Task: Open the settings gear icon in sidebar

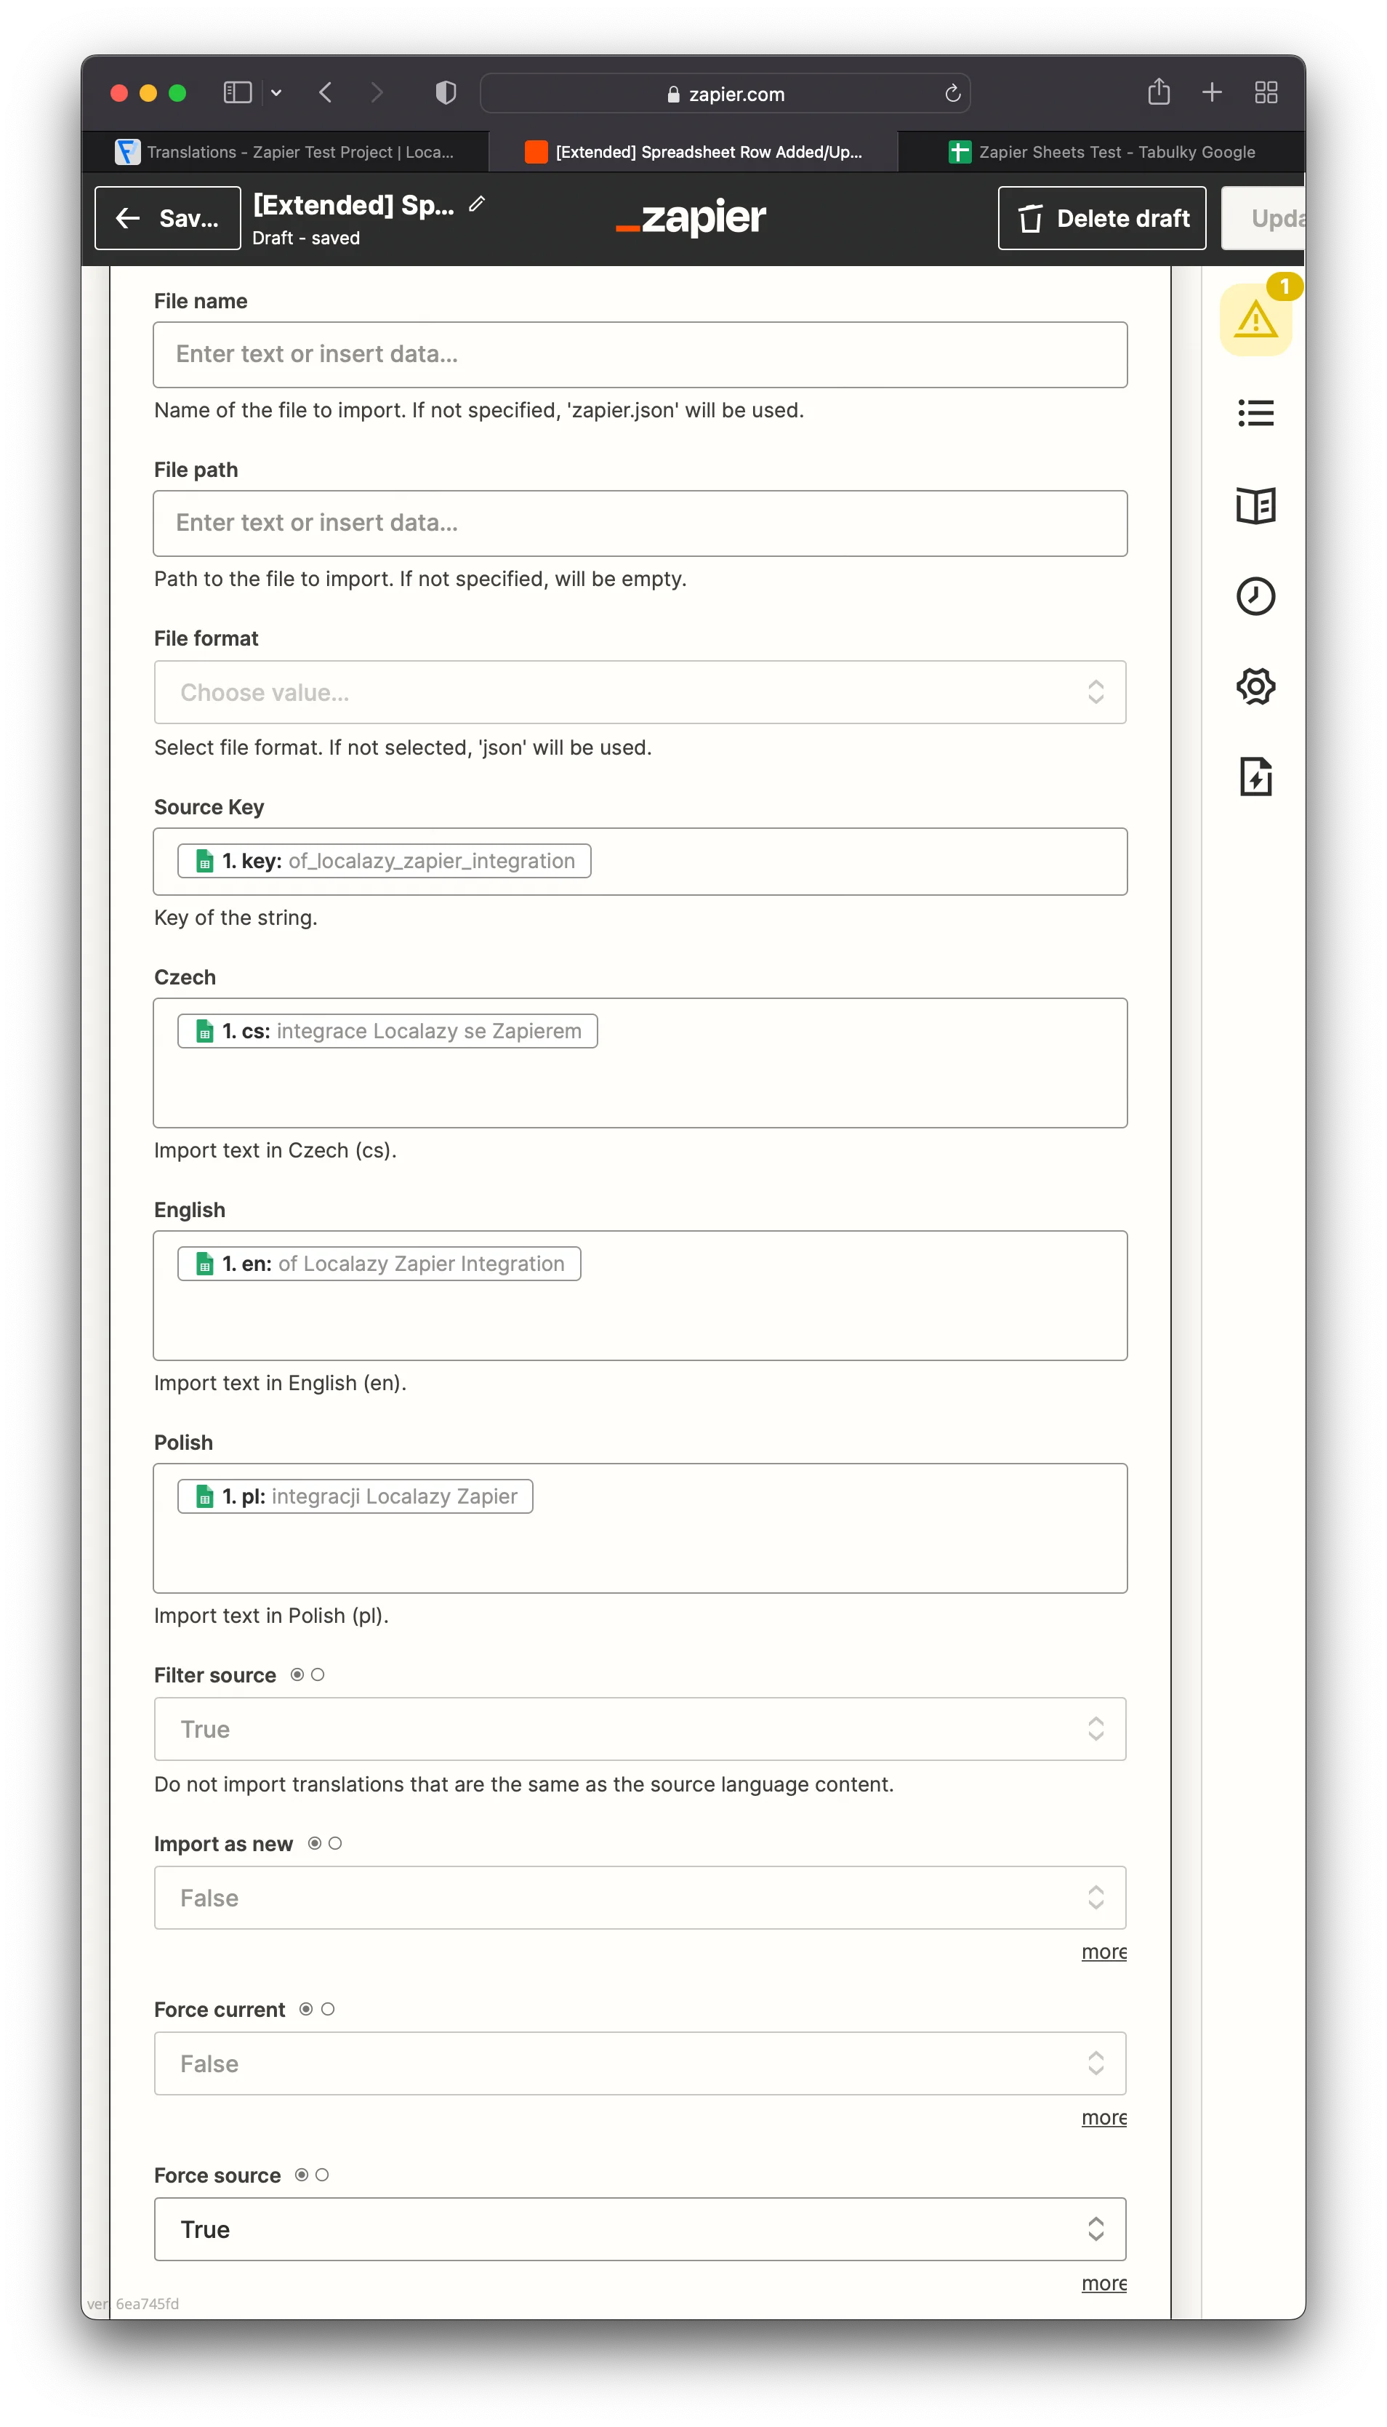Action: [1255, 686]
